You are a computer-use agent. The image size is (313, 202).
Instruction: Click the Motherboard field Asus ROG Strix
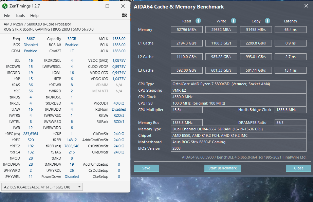pos(239,142)
